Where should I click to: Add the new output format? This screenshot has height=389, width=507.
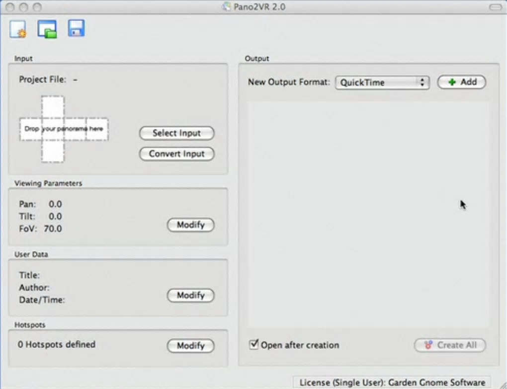[461, 82]
